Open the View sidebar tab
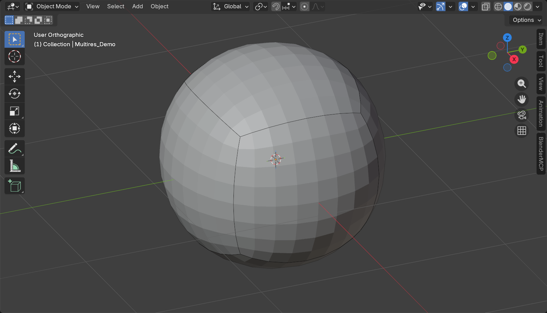This screenshot has height=313, width=547. point(541,84)
